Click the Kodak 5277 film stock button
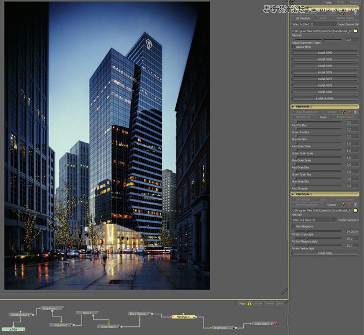 coord(325,79)
